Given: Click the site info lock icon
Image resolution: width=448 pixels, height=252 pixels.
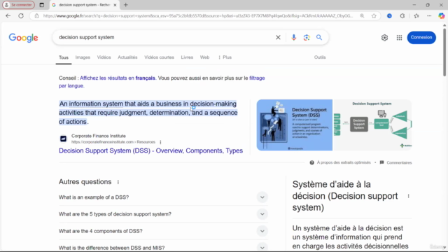Looking at the screenshot, I should (x=36, y=16).
